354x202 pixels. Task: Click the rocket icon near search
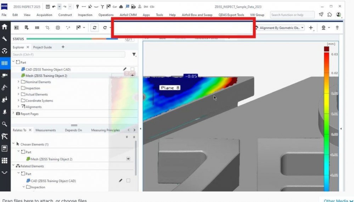[321, 15]
